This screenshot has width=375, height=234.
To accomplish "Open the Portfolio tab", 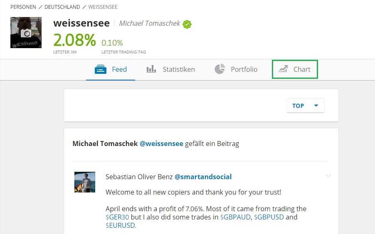I will pyautogui.click(x=244, y=69).
